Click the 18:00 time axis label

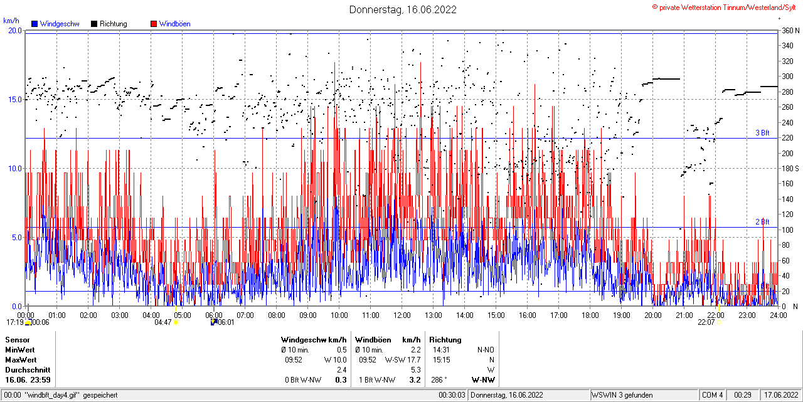click(590, 315)
